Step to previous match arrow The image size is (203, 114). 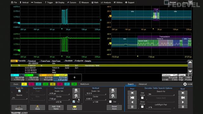click(x=132, y=102)
